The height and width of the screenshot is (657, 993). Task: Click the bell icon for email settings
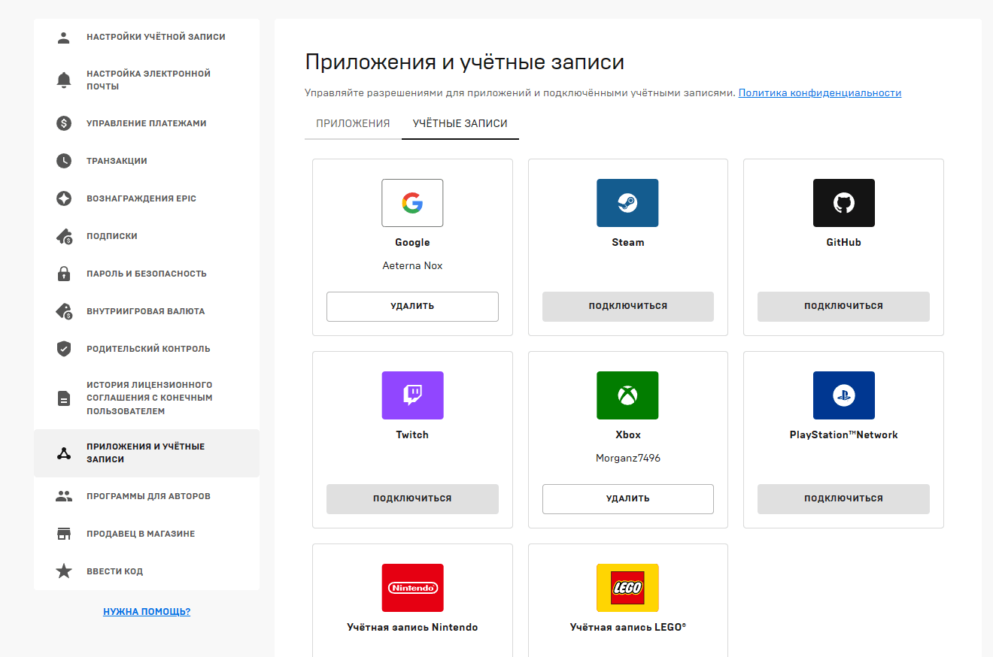click(64, 80)
